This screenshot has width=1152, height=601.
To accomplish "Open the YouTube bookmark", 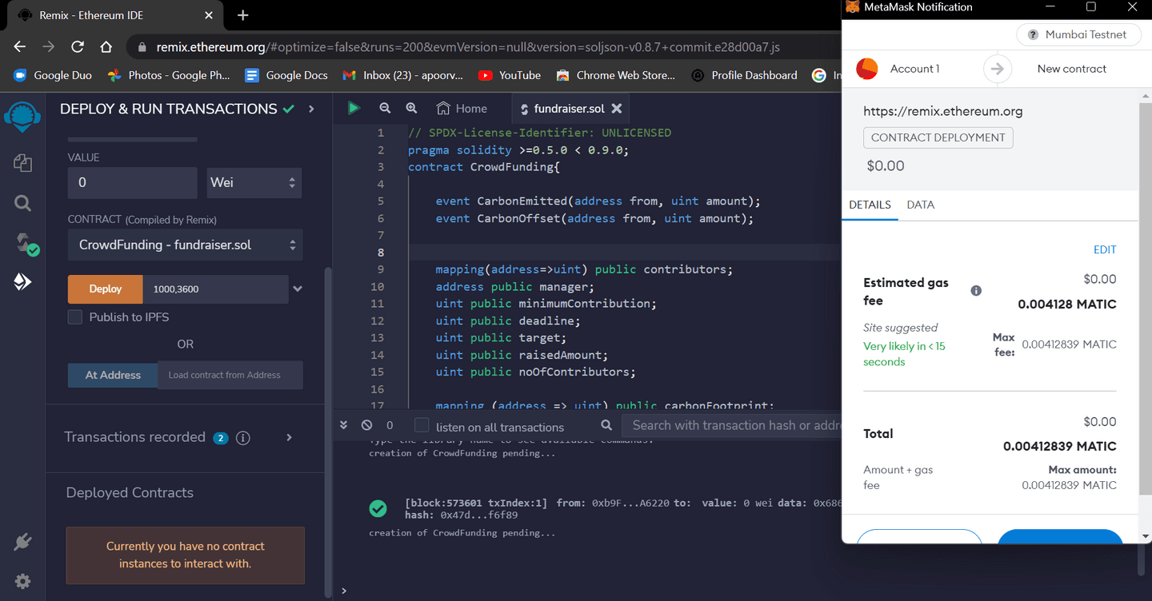I will (x=510, y=75).
